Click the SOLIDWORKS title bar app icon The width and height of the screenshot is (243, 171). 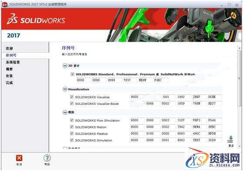[5, 5]
